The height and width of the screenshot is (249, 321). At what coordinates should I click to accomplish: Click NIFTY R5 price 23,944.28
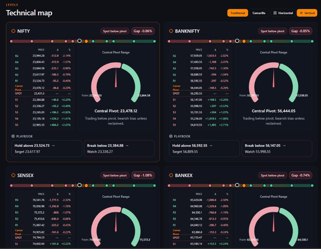39,56
